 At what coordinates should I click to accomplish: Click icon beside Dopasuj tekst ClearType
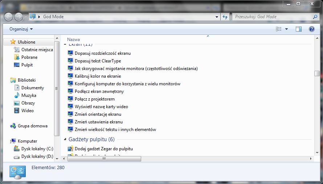(x=70, y=61)
